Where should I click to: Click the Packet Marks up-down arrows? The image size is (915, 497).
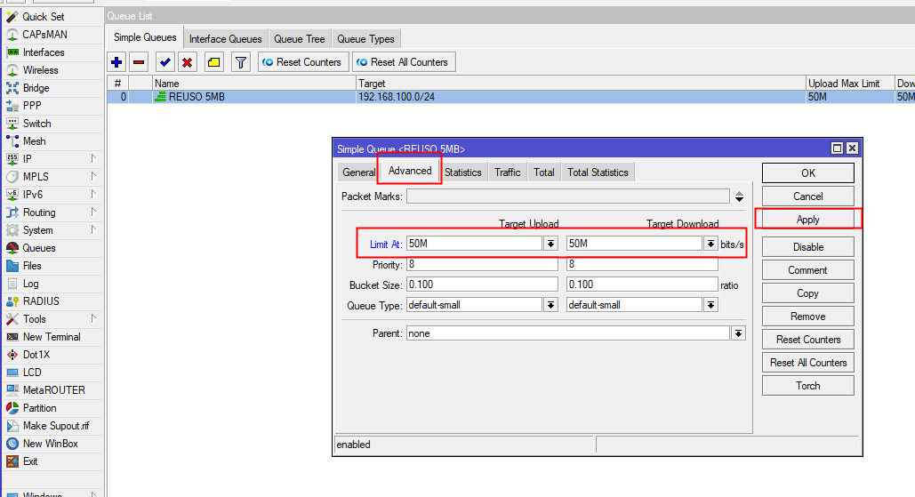(x=739, y=196)
